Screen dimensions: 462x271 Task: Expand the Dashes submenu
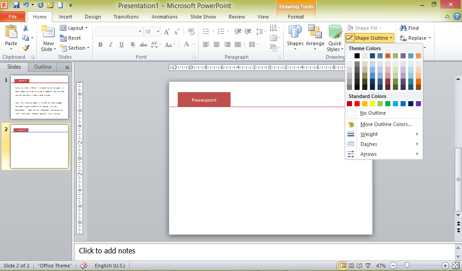pos(368,144)
